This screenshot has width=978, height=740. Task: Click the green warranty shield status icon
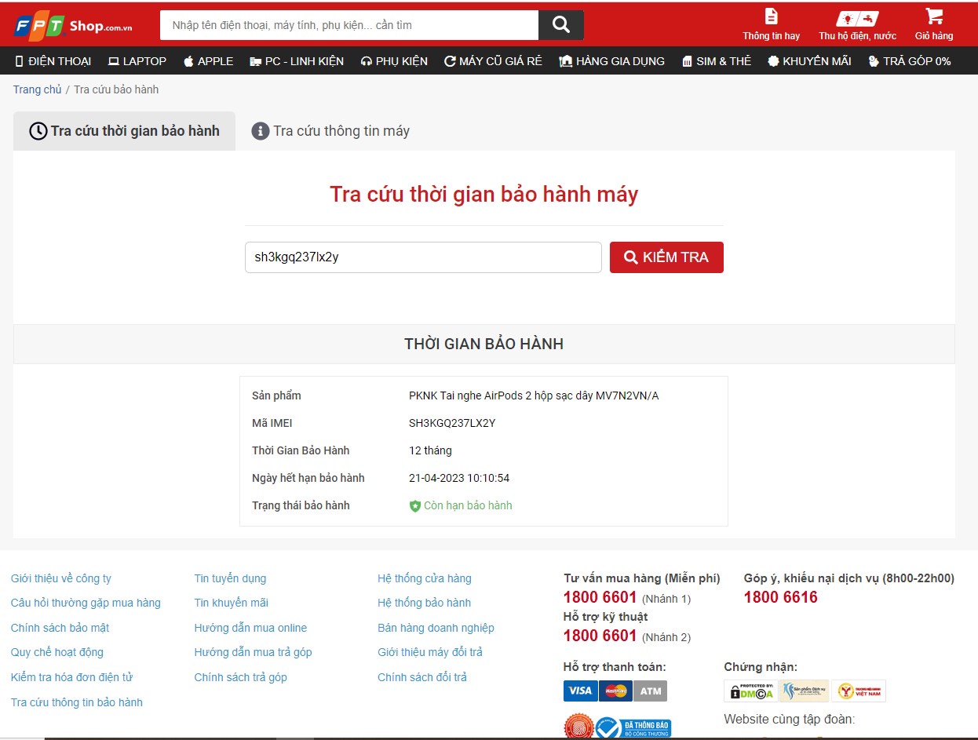tap(415, 506)
